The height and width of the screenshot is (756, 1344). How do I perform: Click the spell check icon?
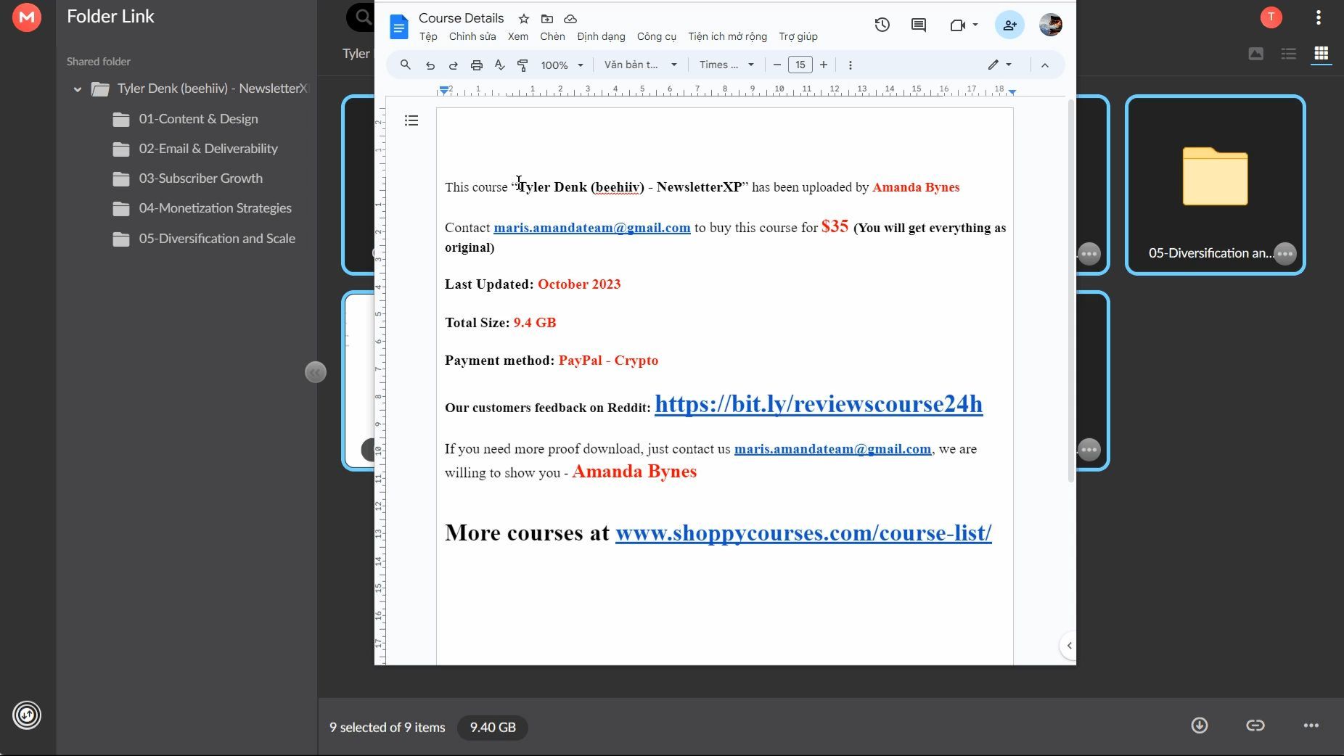499,65
